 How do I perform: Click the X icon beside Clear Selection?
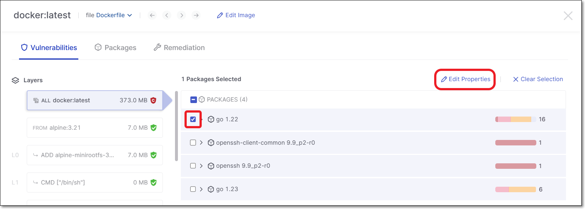click(x=515, y=79)
